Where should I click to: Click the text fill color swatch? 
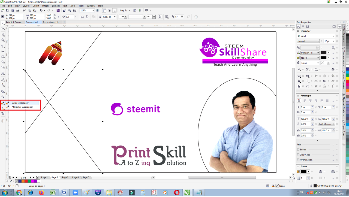tap(324, 53)
